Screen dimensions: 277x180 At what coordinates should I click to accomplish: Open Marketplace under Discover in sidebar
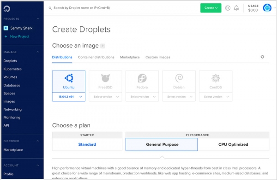pos(13,150)
